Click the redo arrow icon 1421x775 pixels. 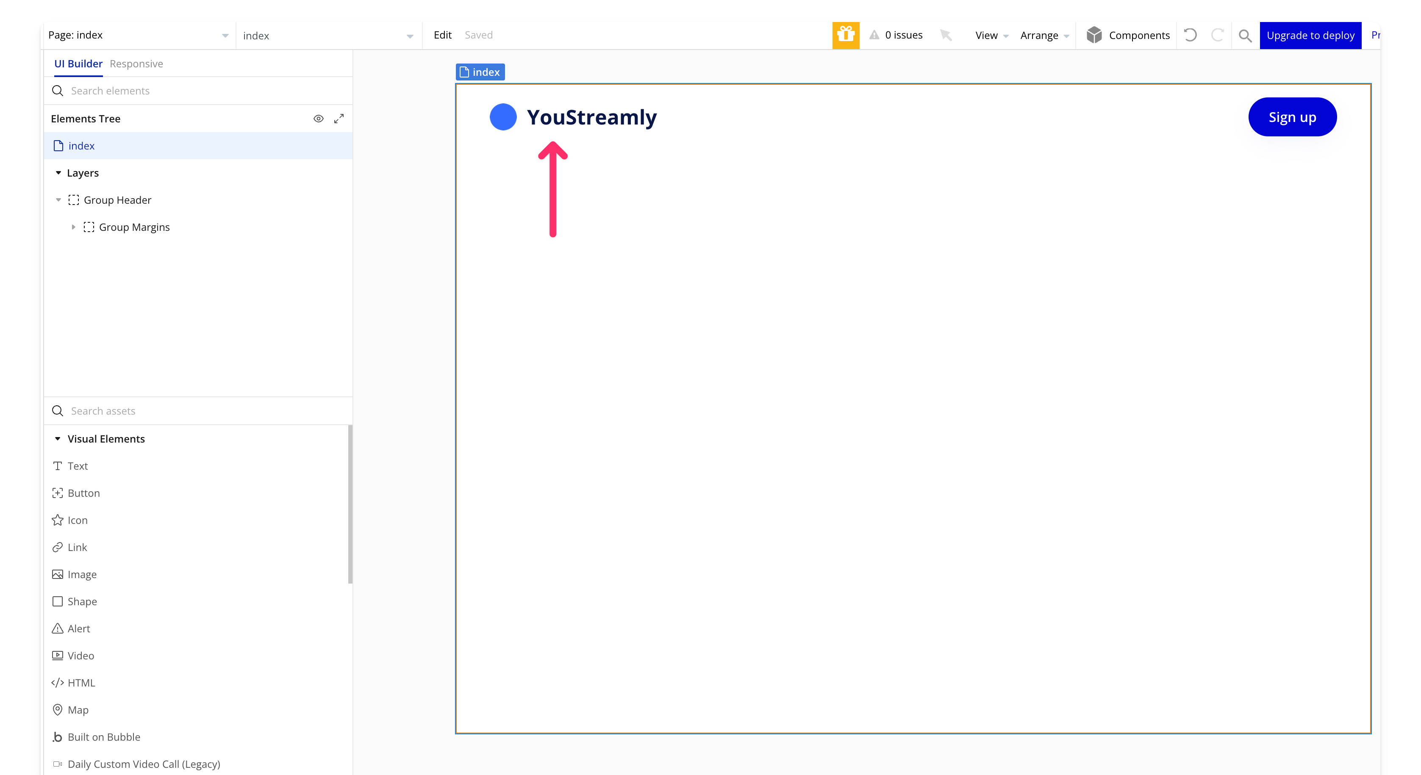(1218, 35)
